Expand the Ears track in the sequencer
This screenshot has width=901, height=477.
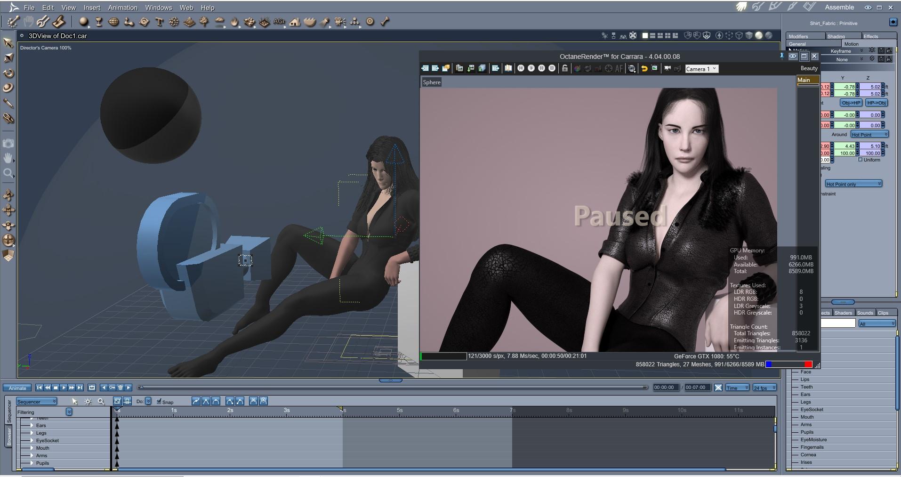32,425
